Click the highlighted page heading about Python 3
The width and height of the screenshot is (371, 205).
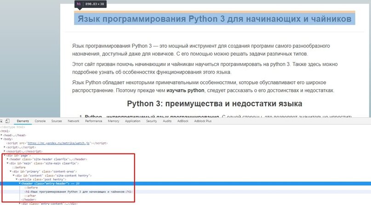(x=214, y=19)
